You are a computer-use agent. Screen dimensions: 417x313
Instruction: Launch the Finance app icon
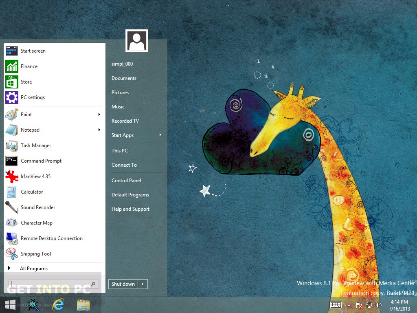tap(12, 66)
